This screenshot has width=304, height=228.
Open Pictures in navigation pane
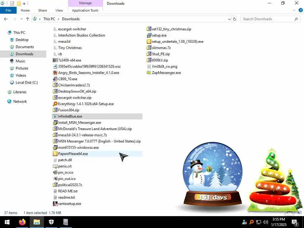(22, 68)
